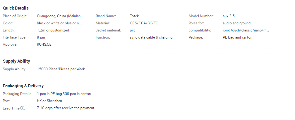Click the truncated Place of Origin value
The image size is (295, 120).
point(60,16)
